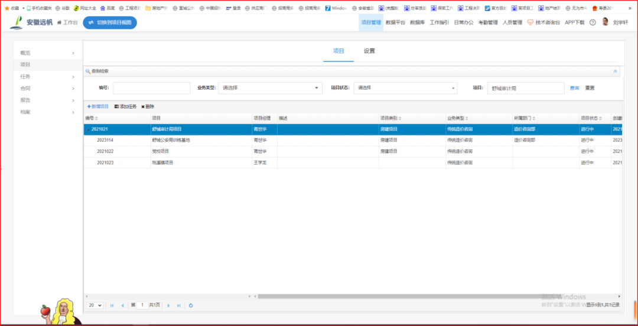Viewport: 638px width, 326px height.
Task: Expand 概览 in the left sidebar
Action: (x=47, y=53)
